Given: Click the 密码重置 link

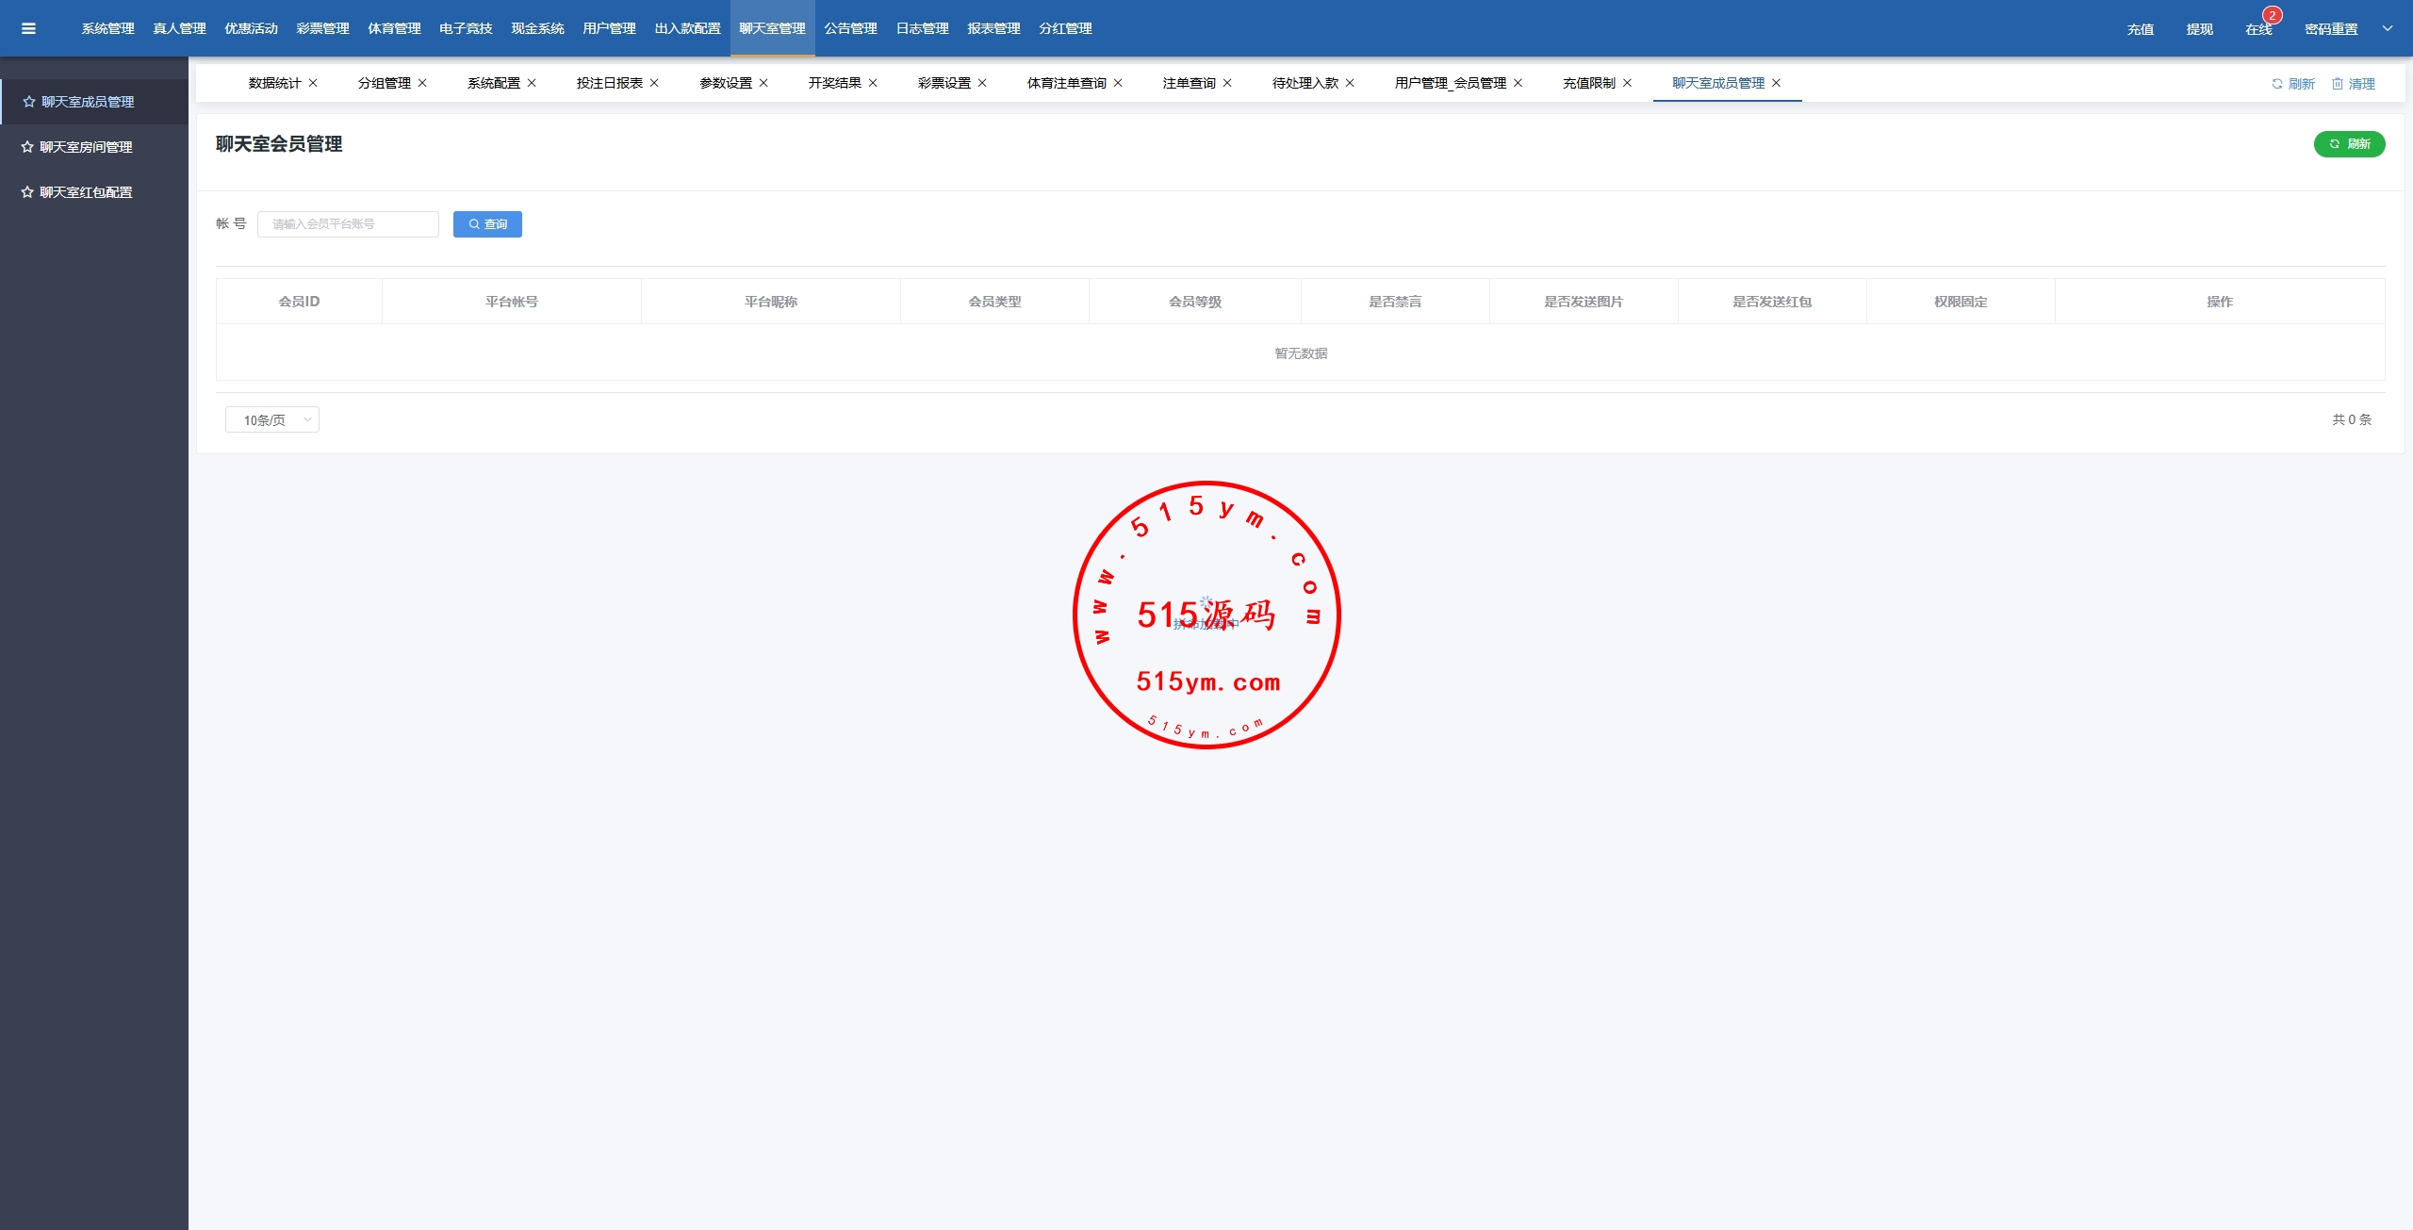Looking at the screenshot, I should (2331, 29).
